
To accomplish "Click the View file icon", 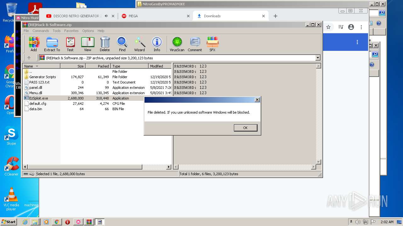I will pyautogui.click(x=88, y=44).
